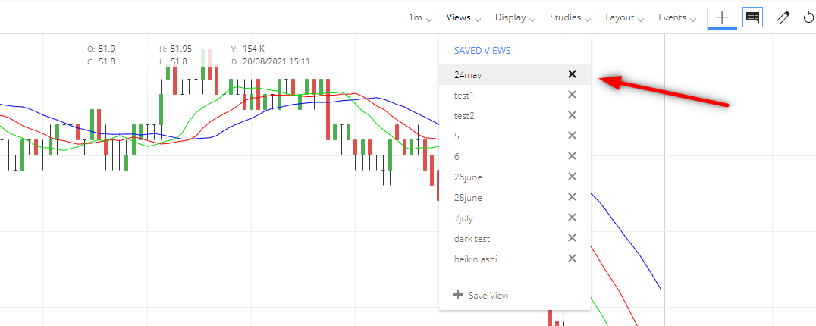Delete the 24may saved view
Image resolution: width=816 pixels, height=326 pixels.
[572, 74]
